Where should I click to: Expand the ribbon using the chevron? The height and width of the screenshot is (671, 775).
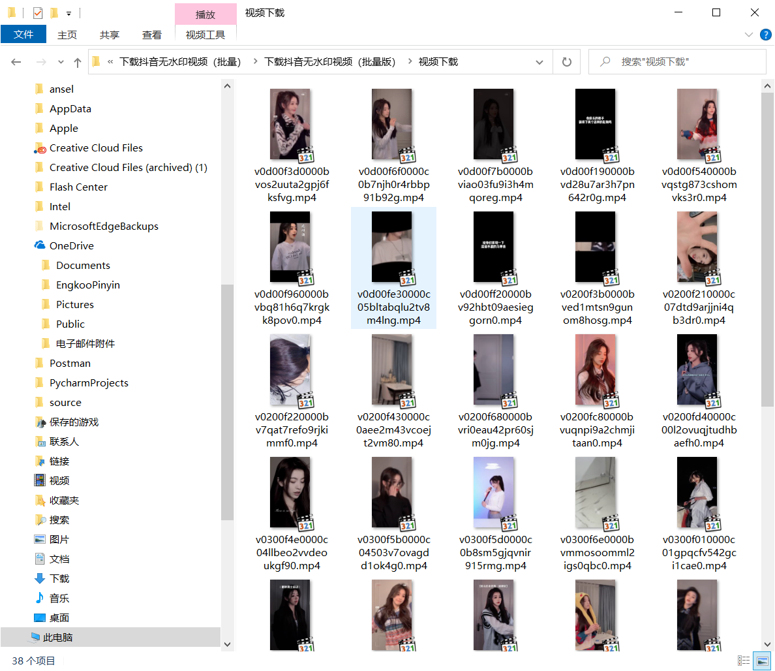pyautogui.click(x=748, y=35)
